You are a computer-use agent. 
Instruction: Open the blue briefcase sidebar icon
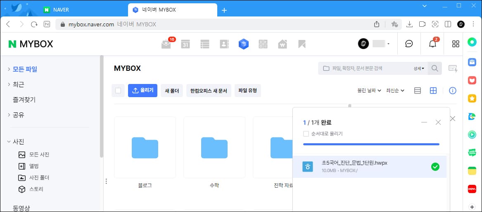click(472, 62)
